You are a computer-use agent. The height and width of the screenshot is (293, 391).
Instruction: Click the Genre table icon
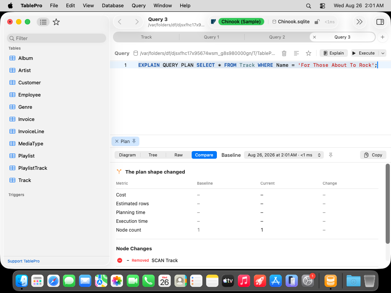[12, 107]
